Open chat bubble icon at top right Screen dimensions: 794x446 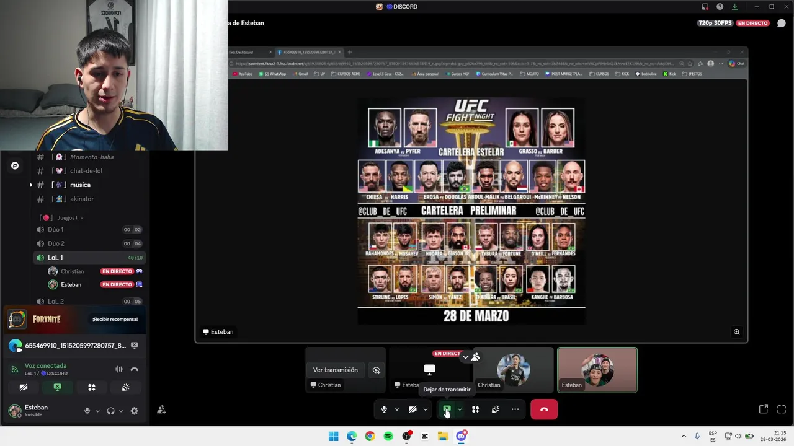[782, 23]
